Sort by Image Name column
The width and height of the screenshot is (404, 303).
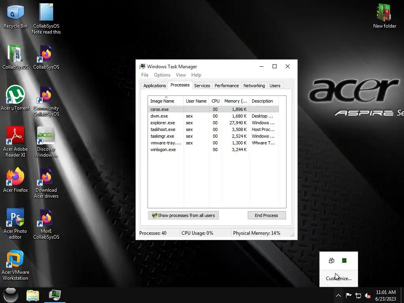tap(166, 101)
